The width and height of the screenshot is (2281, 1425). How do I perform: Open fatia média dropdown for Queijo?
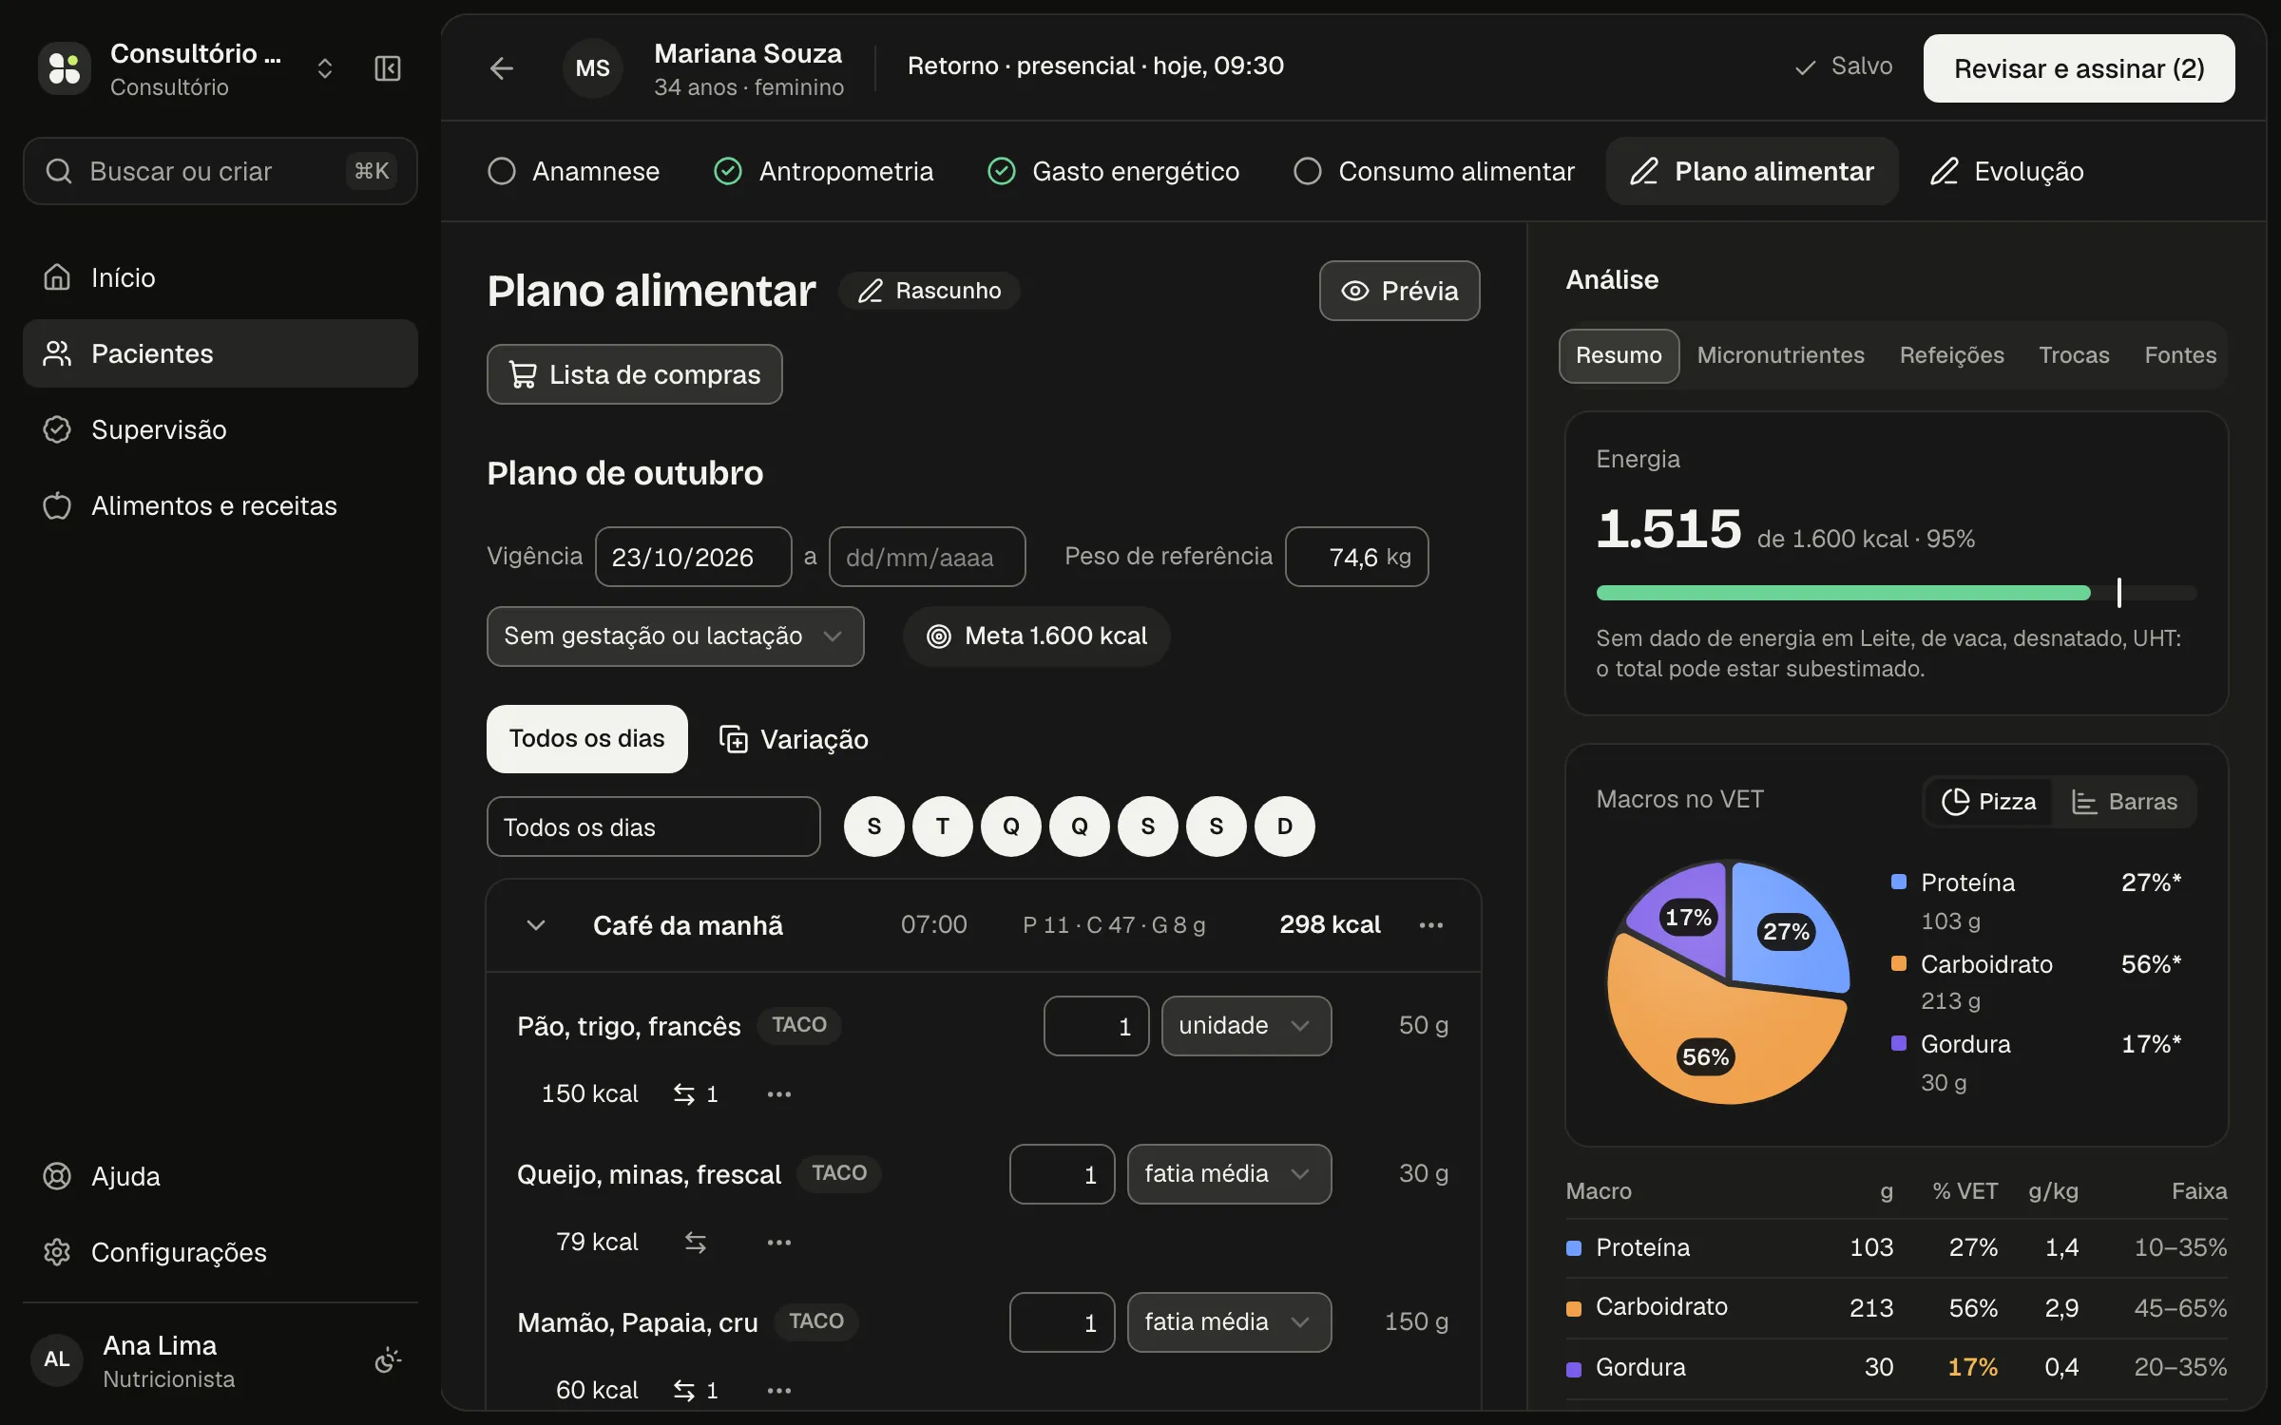(x=1229, y=1174)
